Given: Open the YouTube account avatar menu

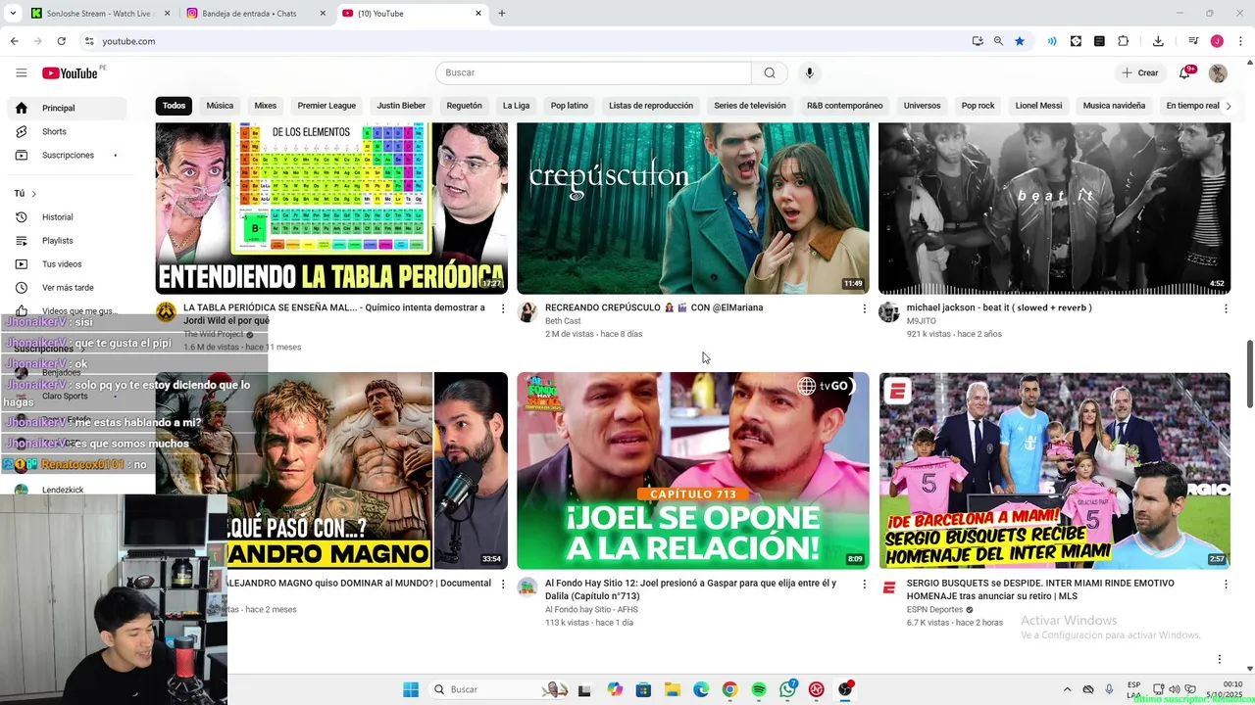Looking at the screenshot, I should tap(1218, 72).
